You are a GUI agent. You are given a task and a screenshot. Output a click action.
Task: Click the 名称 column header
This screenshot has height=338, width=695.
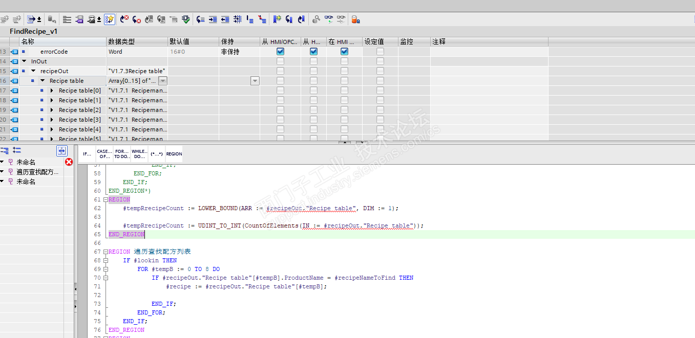coord(63,41)
